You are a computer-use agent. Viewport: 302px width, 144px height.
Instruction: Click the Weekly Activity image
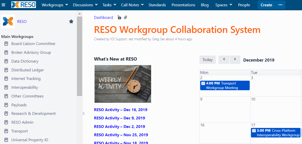click(x=123, y=84)
